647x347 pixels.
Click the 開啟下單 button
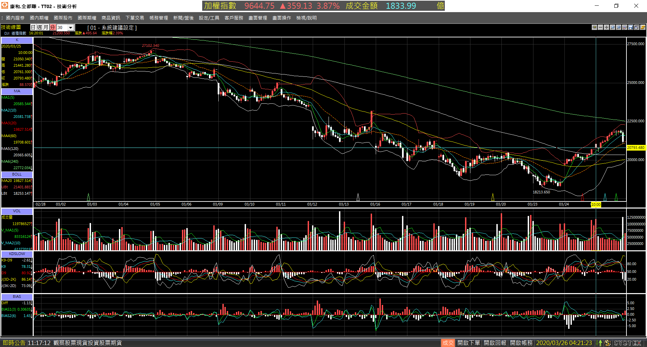click(468, 343)
